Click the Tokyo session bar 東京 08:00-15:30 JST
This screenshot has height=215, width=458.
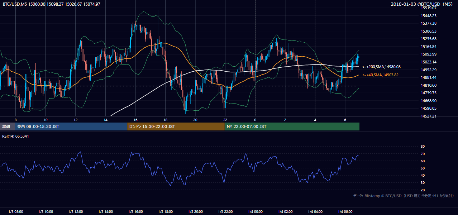tap(71, 126)
